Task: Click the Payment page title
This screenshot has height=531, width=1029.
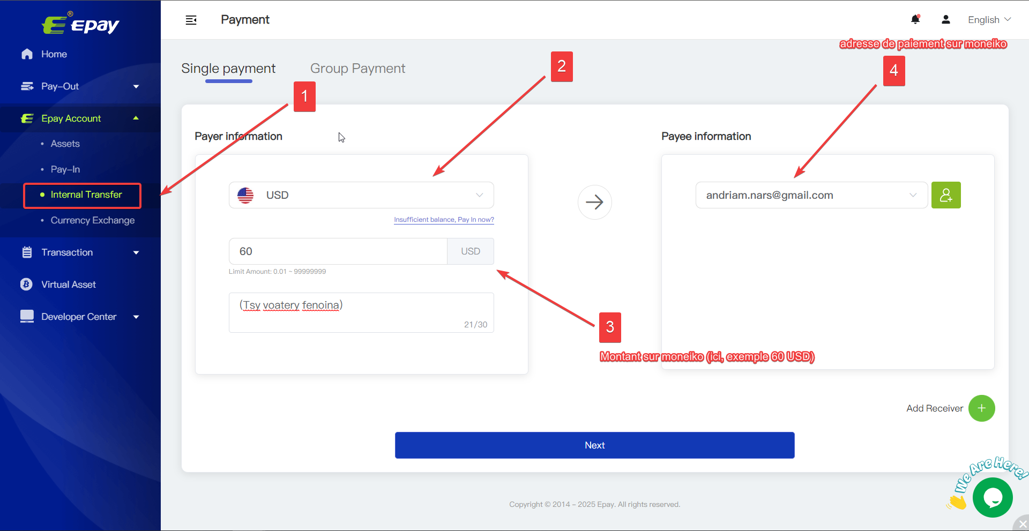Action: coord(245,20)
